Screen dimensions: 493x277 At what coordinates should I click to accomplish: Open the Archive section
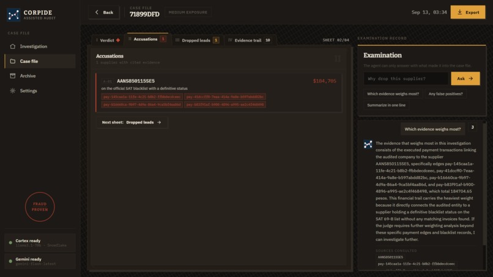pyautogui.click(x=40, y=76)
